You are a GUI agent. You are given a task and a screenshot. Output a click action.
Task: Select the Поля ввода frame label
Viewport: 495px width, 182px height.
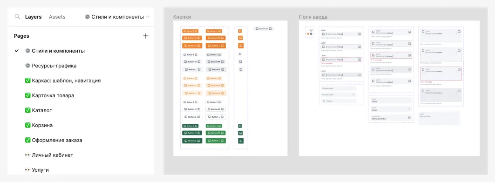[313, 17]
